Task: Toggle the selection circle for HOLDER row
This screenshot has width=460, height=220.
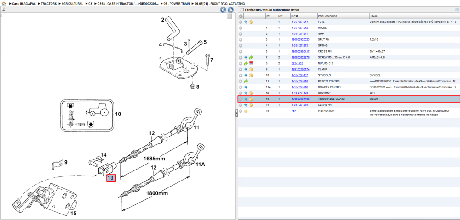Action: click(241, 28)
